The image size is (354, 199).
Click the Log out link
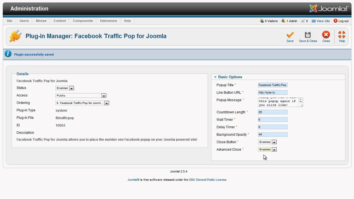pyautogui.click(x=343, y=21)
